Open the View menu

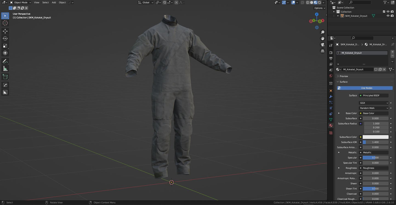[36, 2]
